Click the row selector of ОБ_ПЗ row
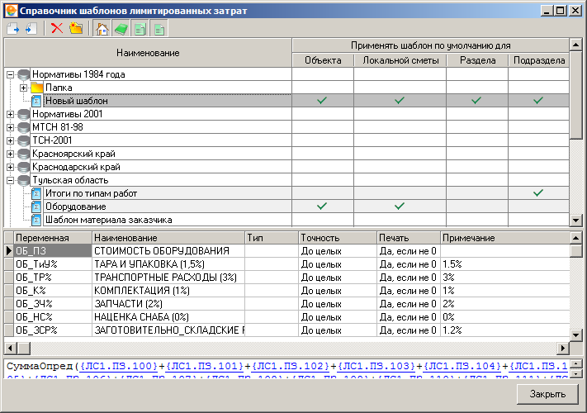Screen dimensions: 587x413 (x=9, y=251)
